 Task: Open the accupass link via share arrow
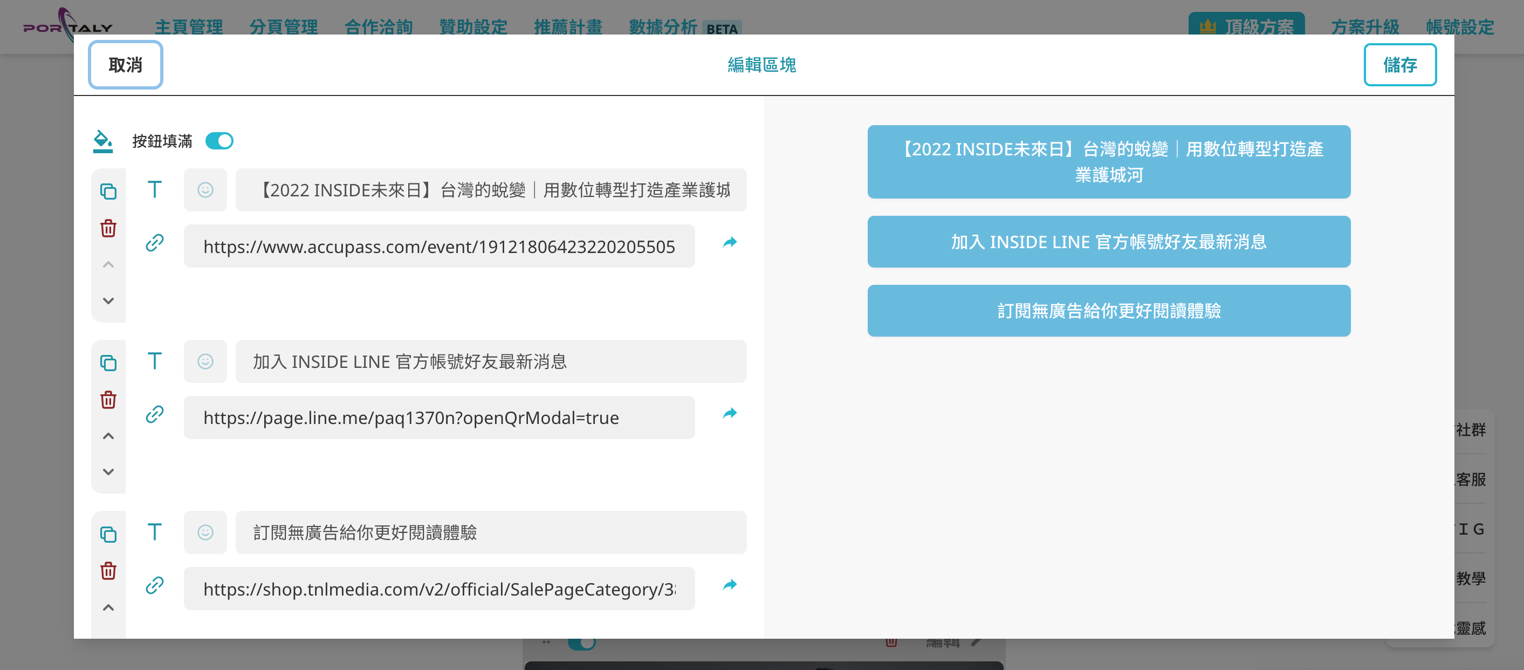[x=730, y=242]
